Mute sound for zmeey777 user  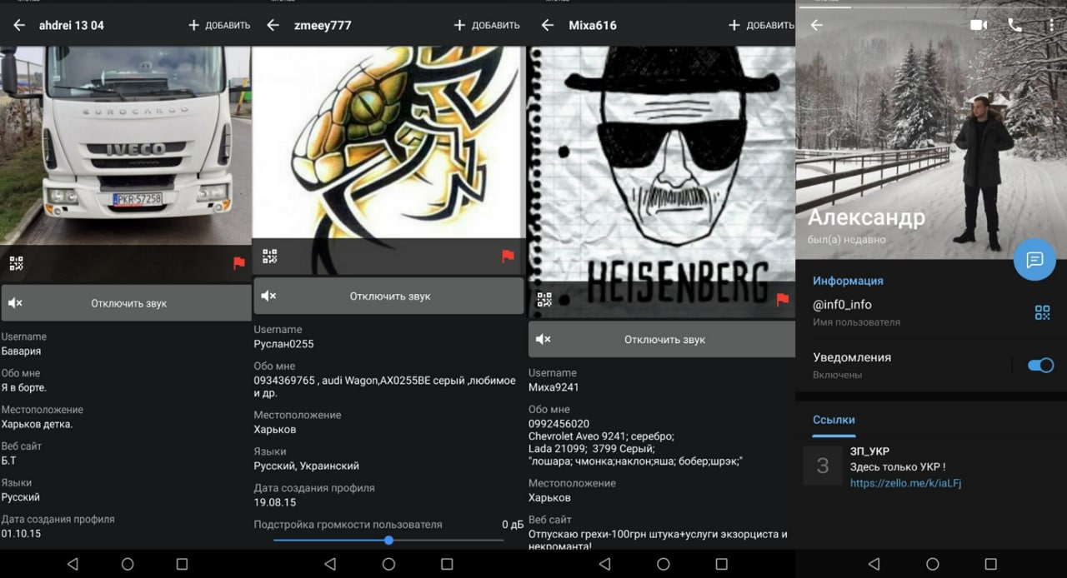(x=388, y=296)
